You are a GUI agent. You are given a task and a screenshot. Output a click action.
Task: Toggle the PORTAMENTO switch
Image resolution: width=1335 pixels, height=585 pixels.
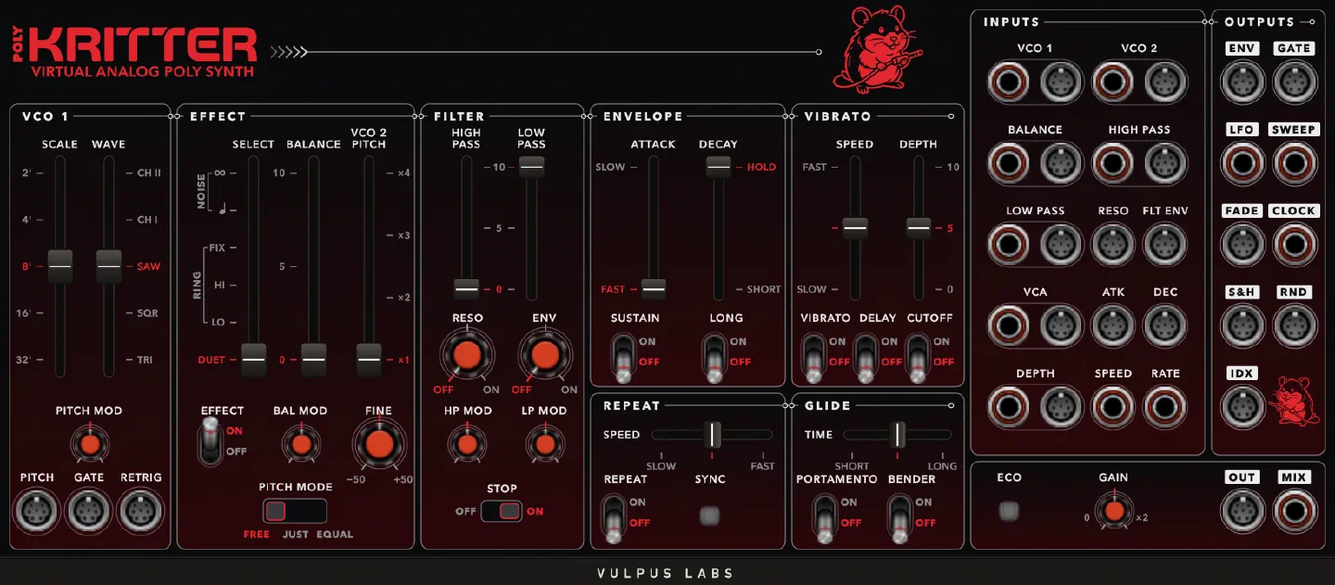point(824,519)
